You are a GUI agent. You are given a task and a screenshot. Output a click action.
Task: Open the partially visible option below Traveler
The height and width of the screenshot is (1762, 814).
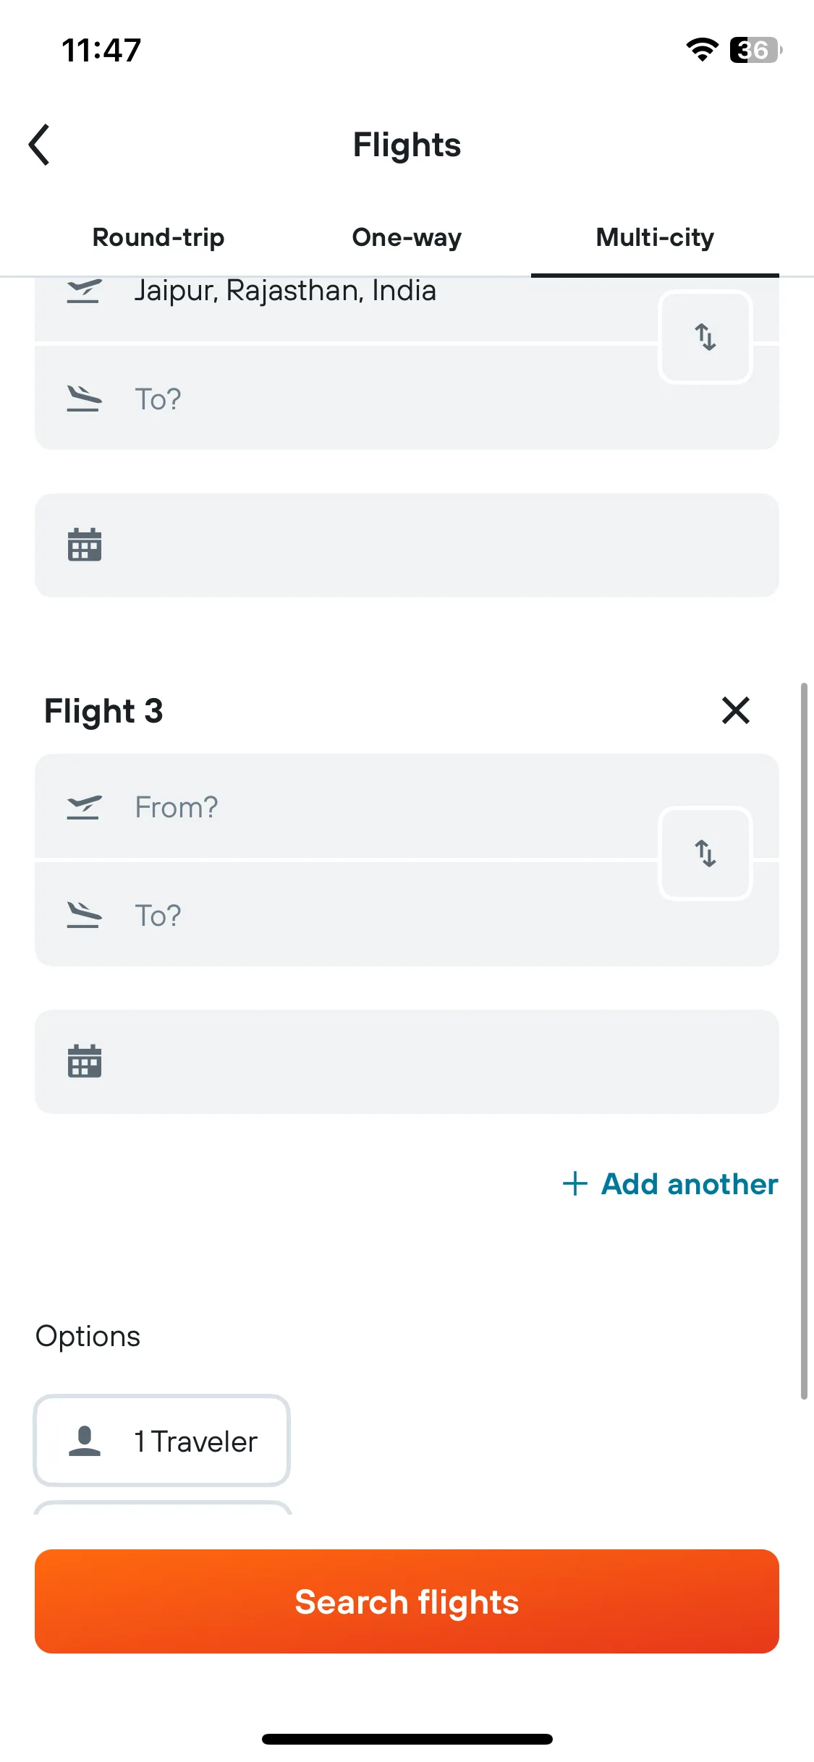[162, 1508]
